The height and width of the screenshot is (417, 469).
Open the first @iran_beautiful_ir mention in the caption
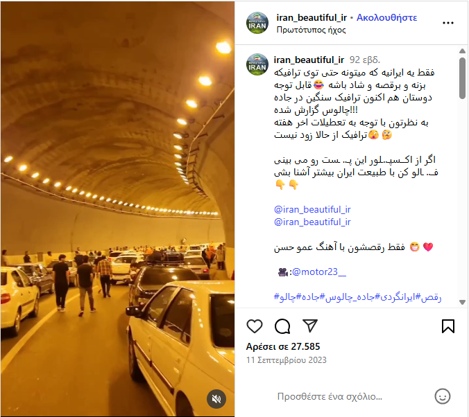pos(312,209)
